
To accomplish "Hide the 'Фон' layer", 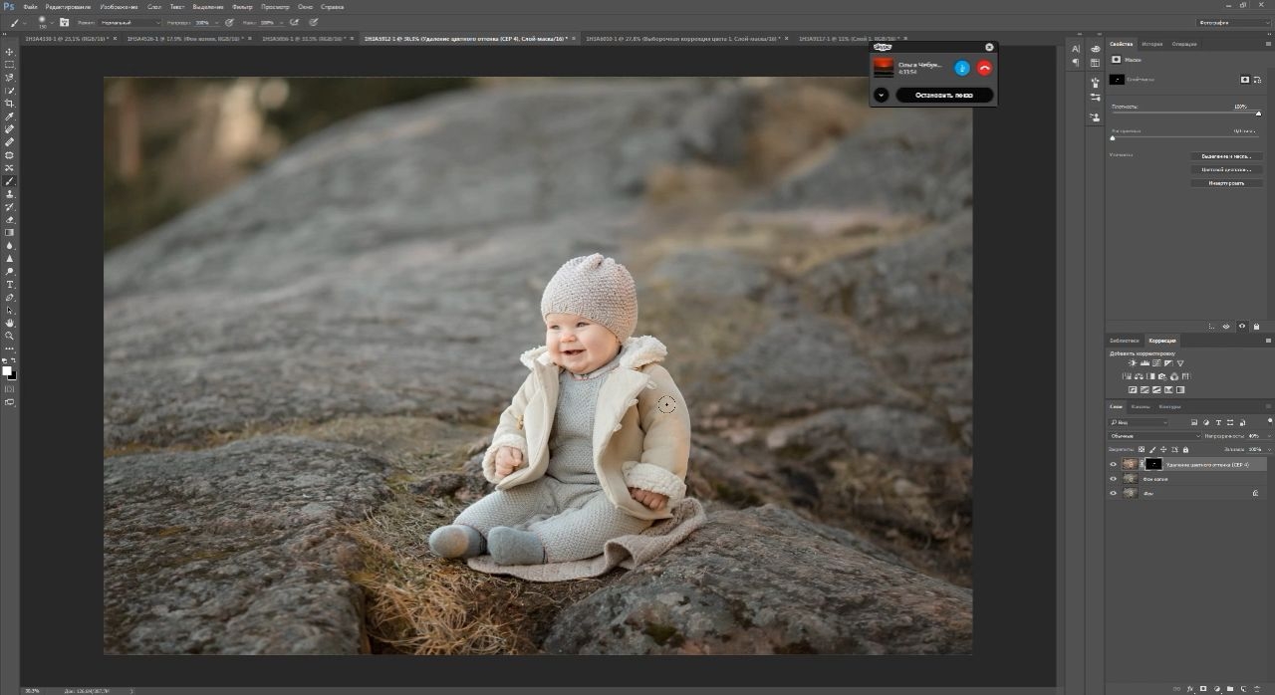I will point(1114,493).
